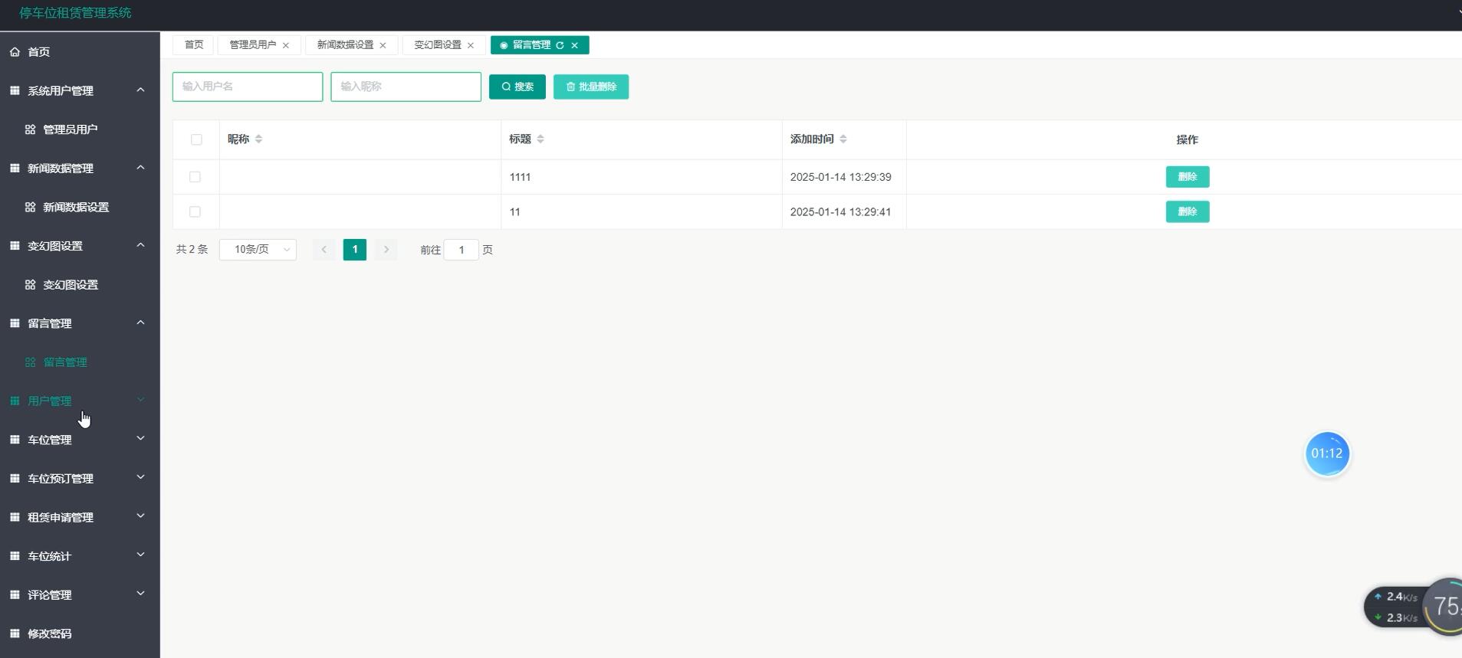Screen dimensions: 1462x658
Task: Expand the 评论管理 menu arrow
Action: coord(140,594)
